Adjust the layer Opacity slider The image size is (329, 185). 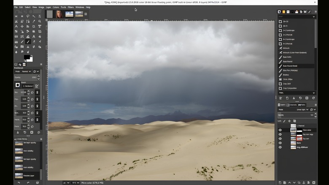tap(296, 115)
